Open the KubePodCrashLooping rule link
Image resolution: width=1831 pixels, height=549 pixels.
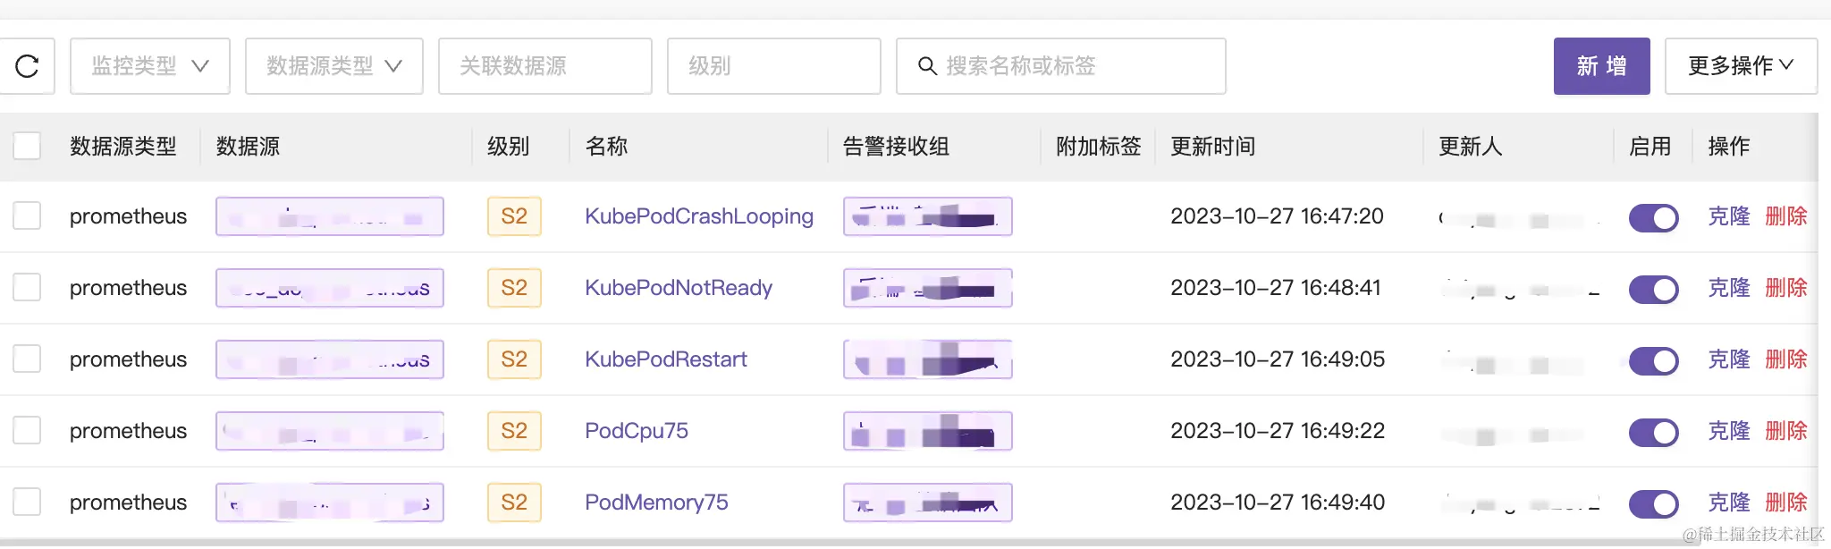click(698, 216)
